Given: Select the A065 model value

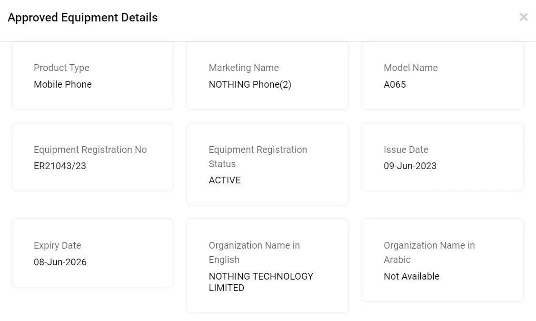Looking at the screenshot, I should pyautogui.click(x=395, y=84).
